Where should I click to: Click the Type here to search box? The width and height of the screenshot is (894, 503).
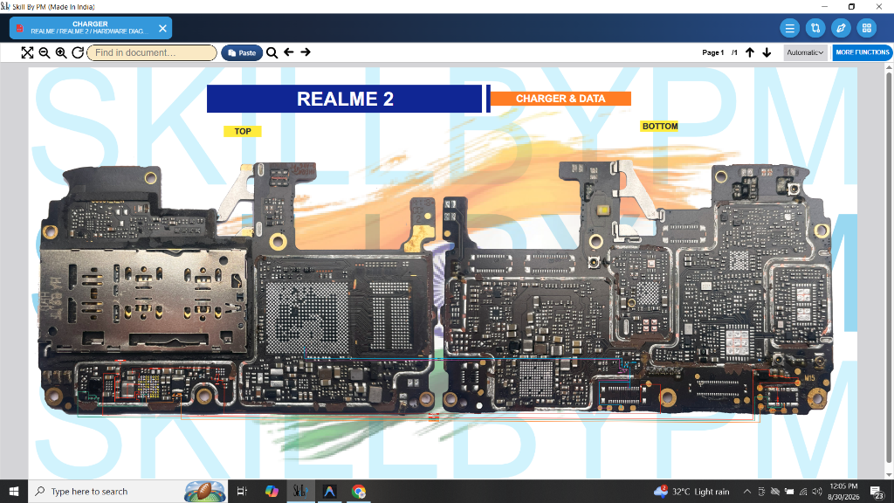coord(127,491)
